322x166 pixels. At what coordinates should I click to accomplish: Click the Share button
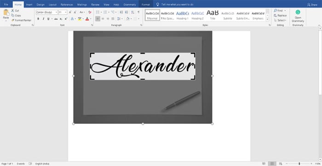312,5
